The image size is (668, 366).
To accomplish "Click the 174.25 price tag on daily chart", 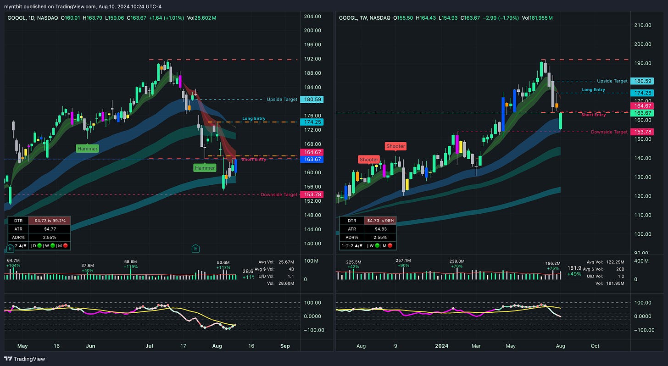I will [311, 122].
